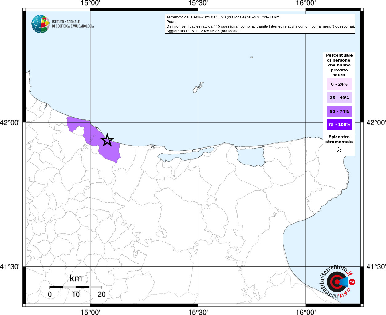Click the 'Paura' label in the info box
Screen dimensions: 386x315
coord(171,22)
